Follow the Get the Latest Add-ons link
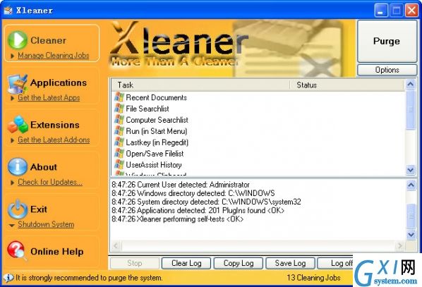The width and height of the screenshot is (422, 287). (x=54, y=140)
